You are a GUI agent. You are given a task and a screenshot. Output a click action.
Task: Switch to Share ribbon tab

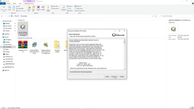(15, 3)
